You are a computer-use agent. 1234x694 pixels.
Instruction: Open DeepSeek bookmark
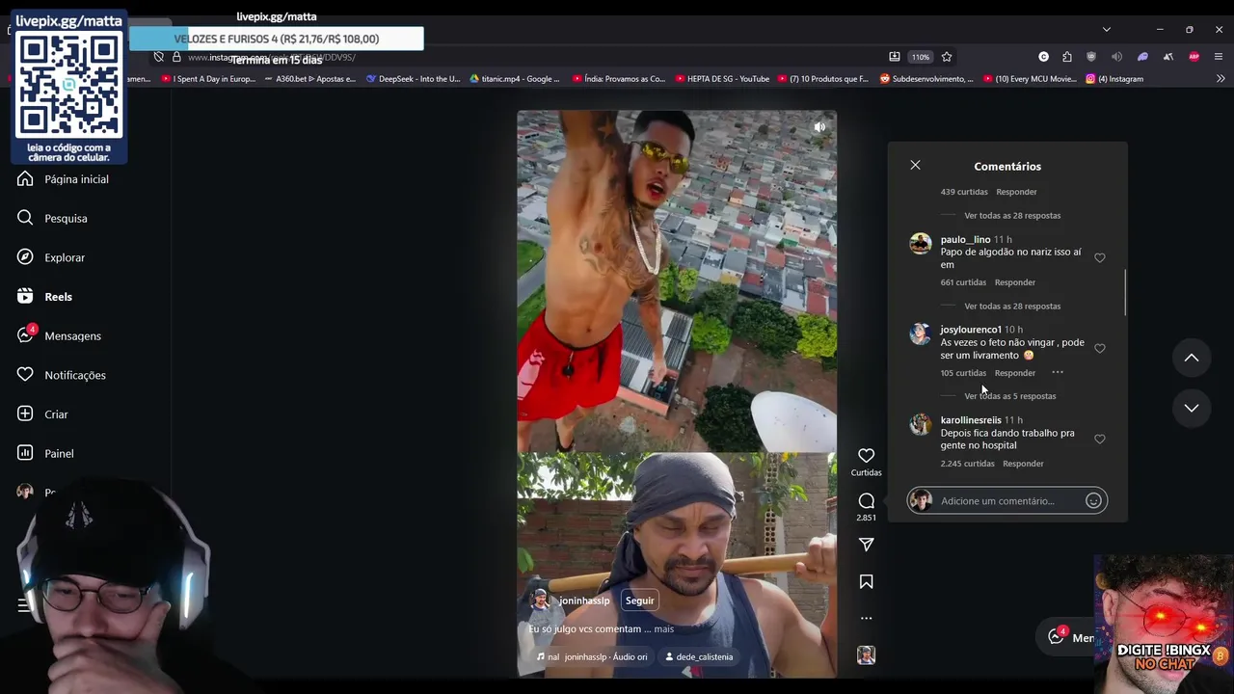click(x=413, y=79)
